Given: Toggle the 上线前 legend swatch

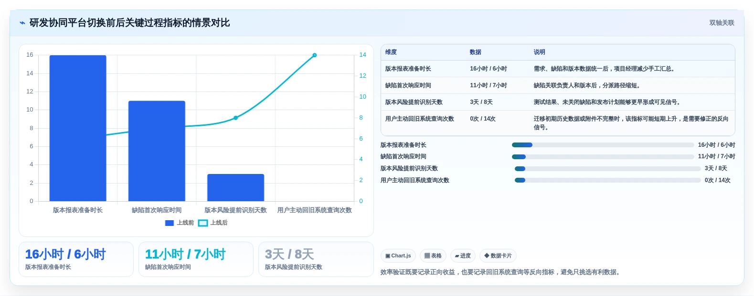Looking at the screenshot, I should click(170, 223).
